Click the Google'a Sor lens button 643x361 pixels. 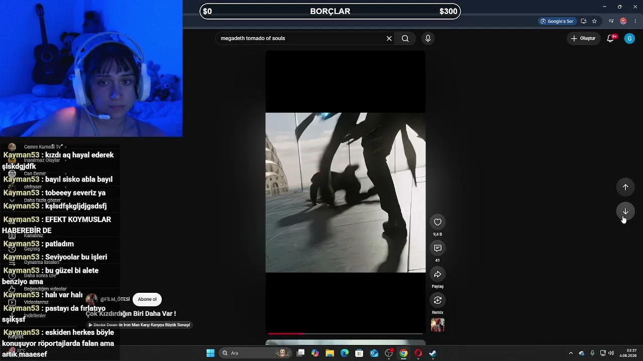click(x=557, y=21)
